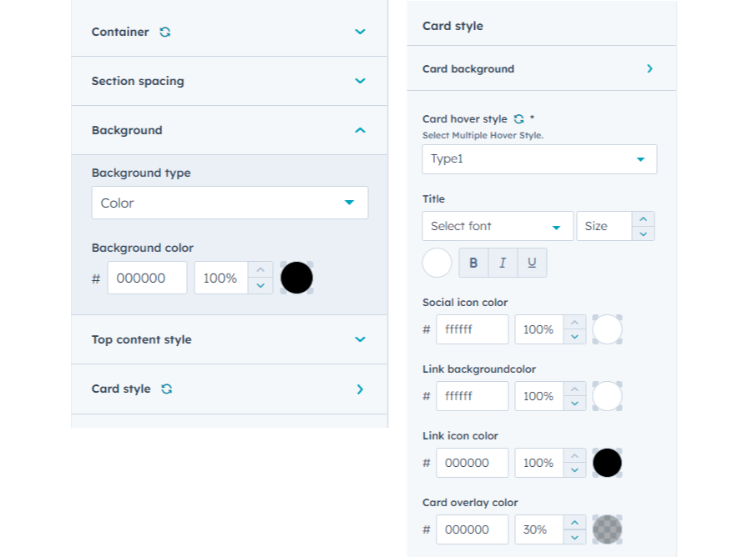The image size is (743, 557).
Task: Expand the Top content style section
Action: click(360, 339)
